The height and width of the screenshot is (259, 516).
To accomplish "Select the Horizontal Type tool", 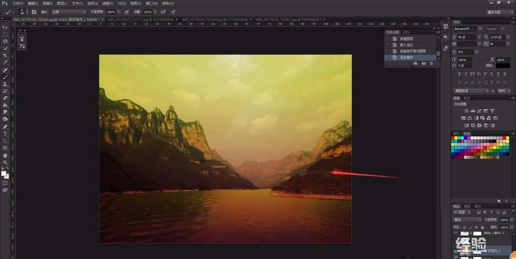I will 5,133.
